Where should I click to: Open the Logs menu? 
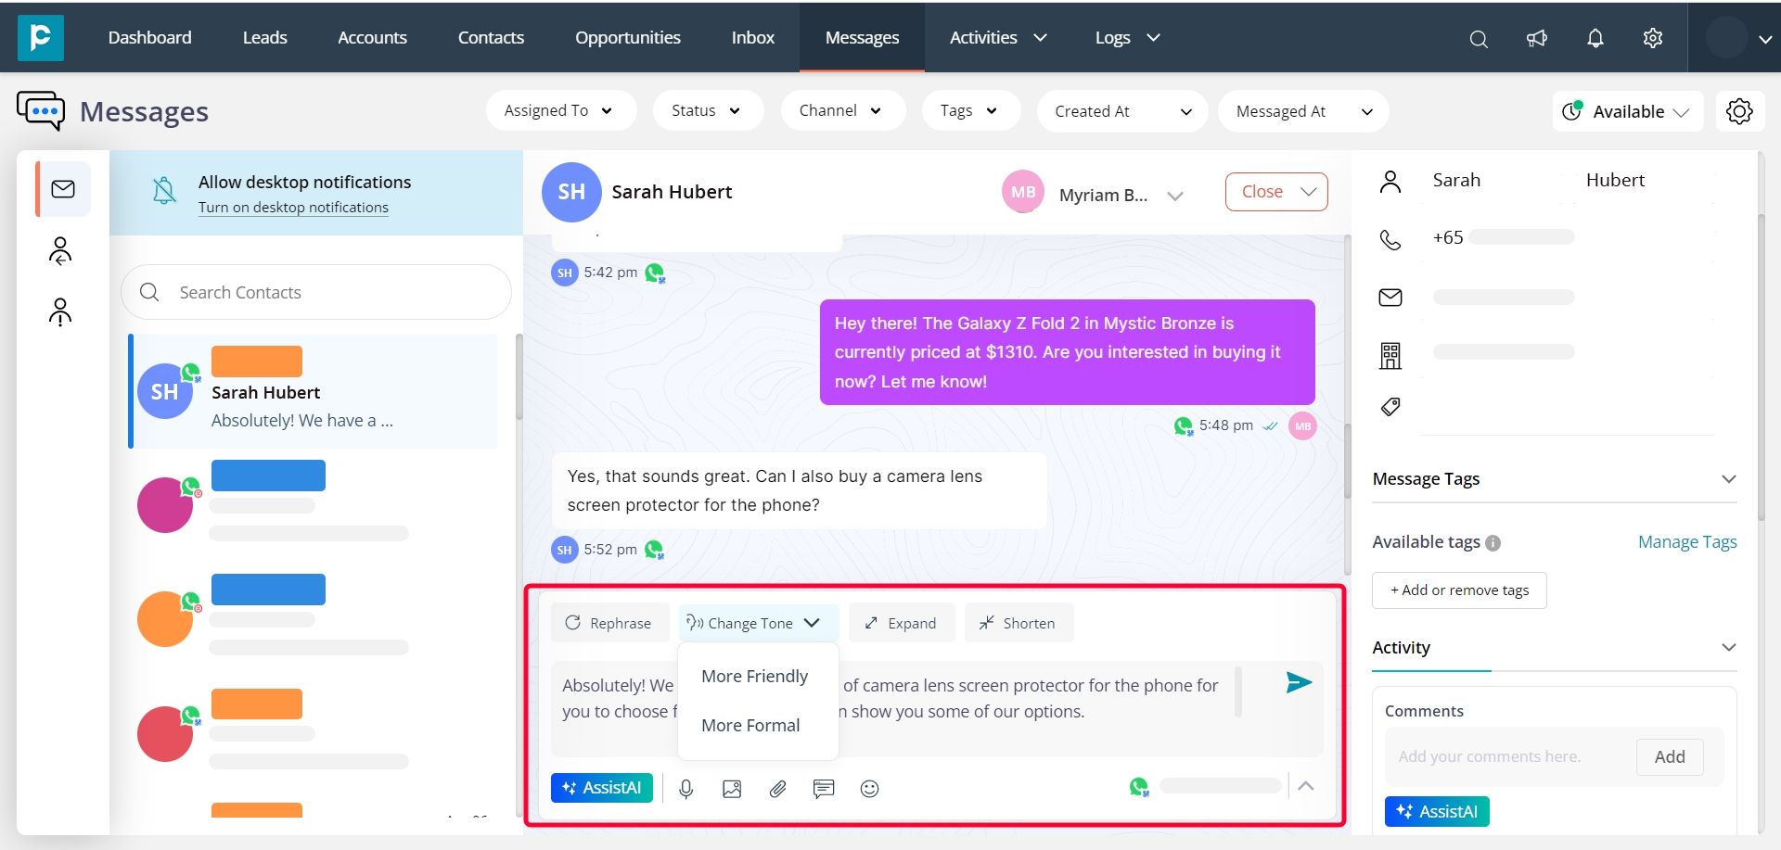tap(1127, 37)
